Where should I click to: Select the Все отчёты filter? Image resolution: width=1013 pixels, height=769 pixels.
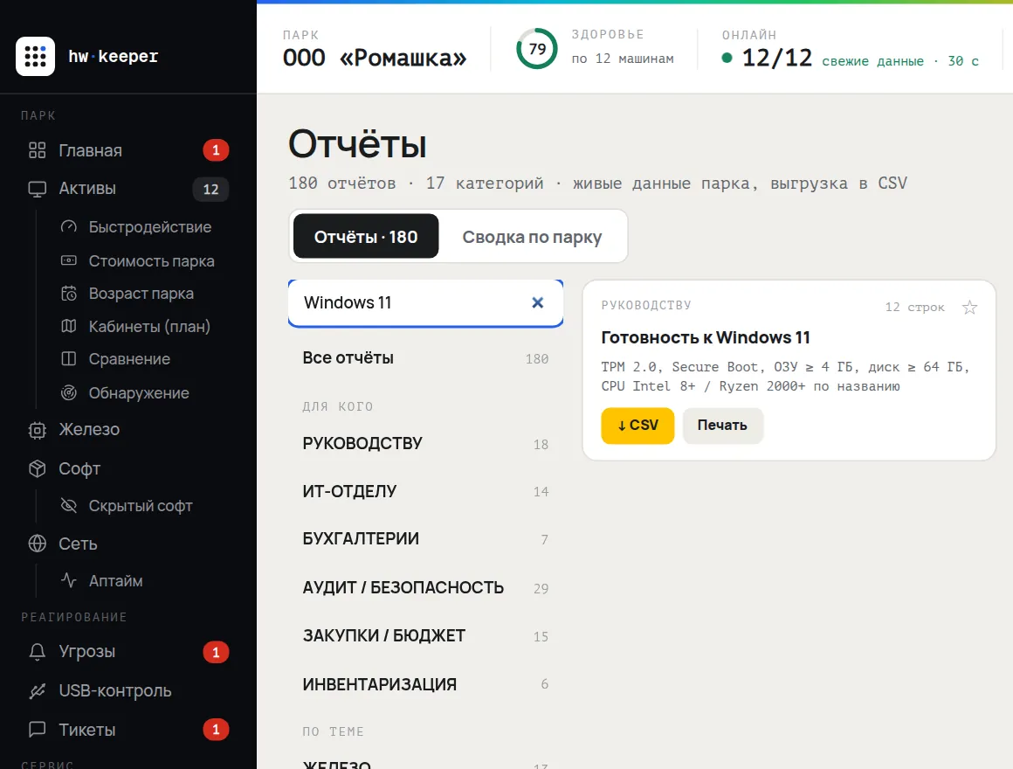pos(425,358)
